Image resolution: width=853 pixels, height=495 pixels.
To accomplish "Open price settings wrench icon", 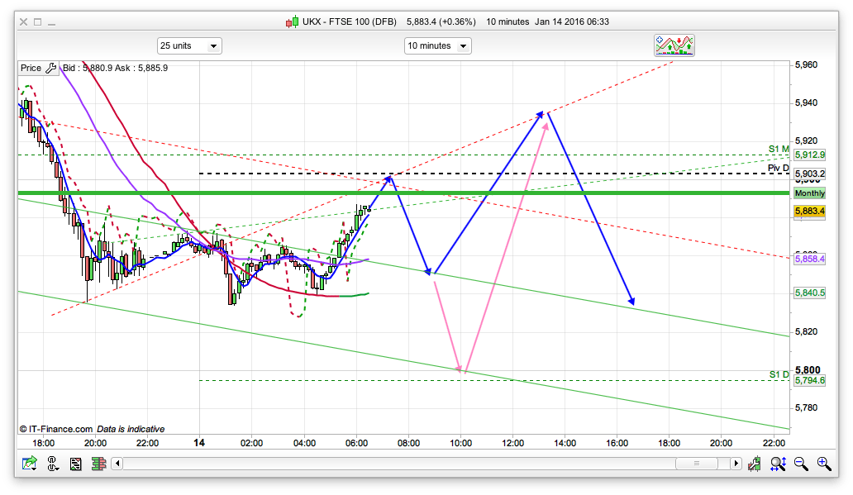I will point(50,68).
